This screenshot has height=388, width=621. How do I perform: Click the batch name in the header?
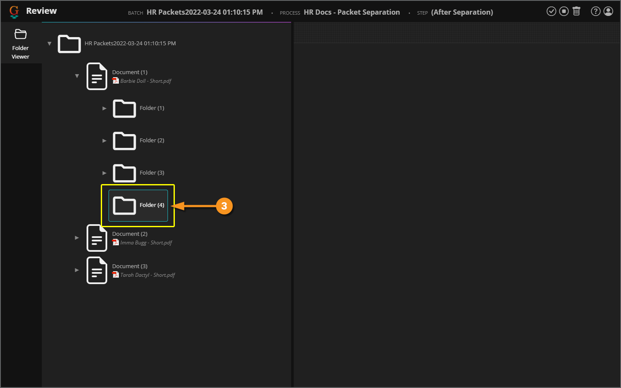tap(205, 12)
